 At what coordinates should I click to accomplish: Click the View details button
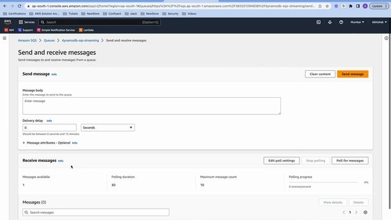click(x=332, y=202)
